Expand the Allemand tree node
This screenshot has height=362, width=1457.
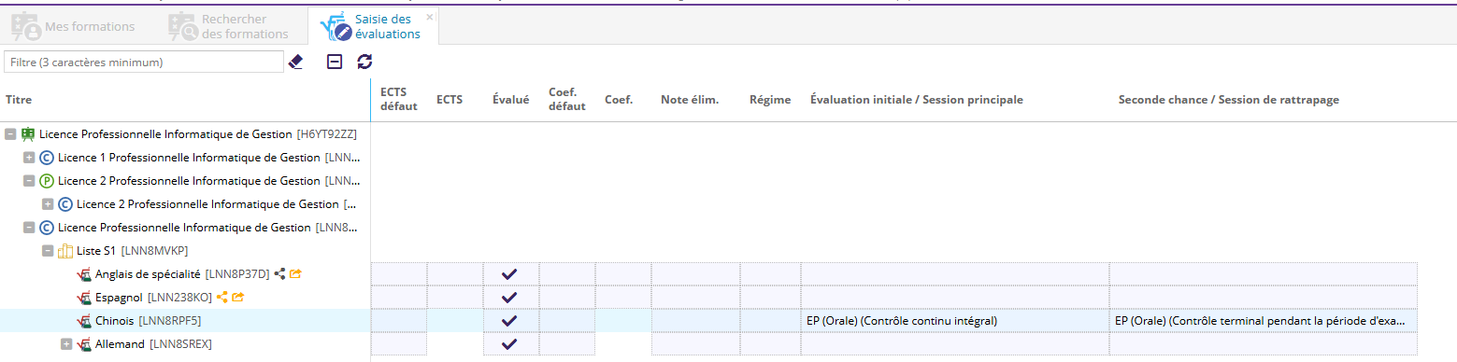(x=66, y=344)
